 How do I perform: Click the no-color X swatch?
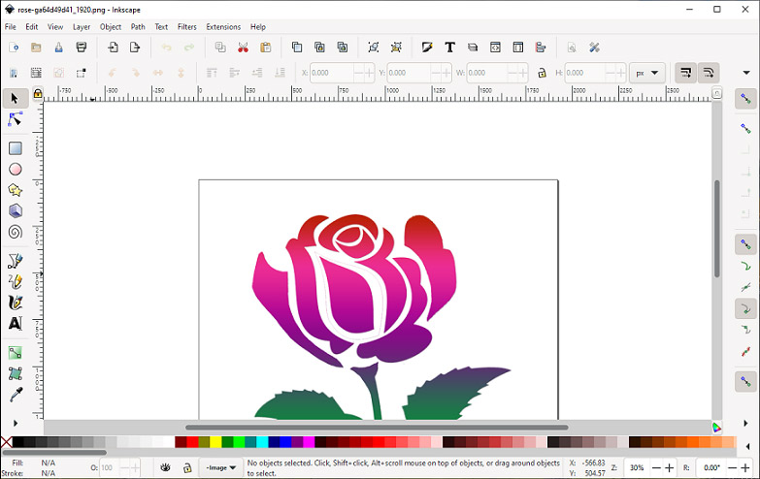(x=6, y=442)
